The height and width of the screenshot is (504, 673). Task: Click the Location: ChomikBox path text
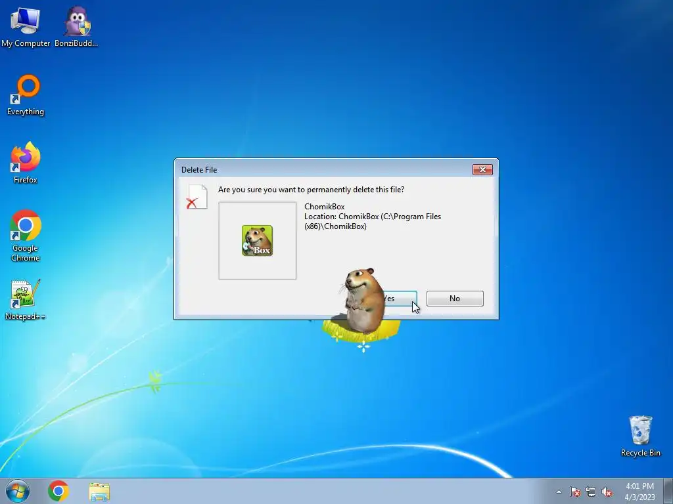(373, 221)
